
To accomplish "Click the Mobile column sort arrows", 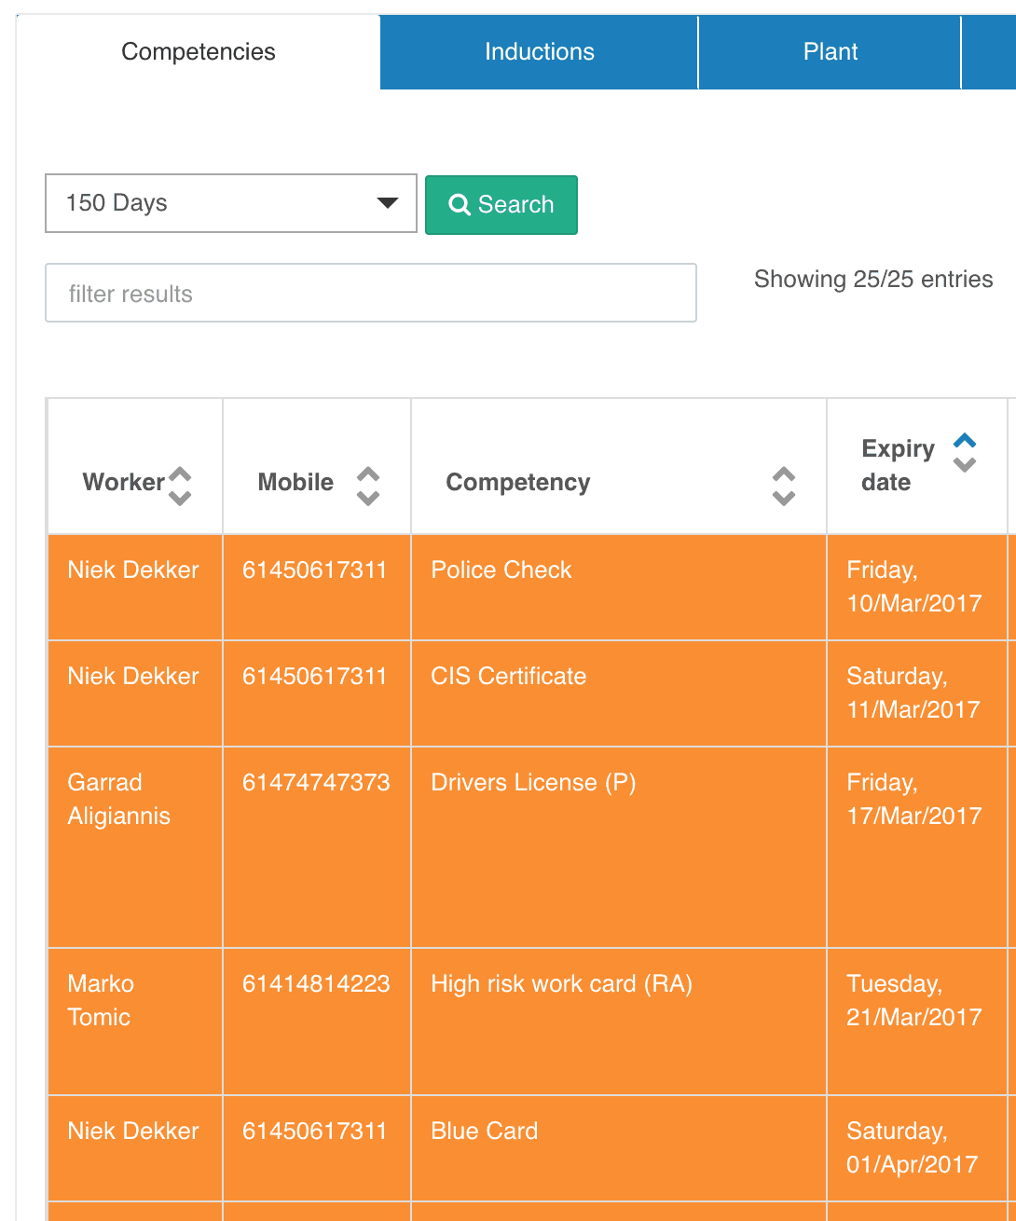I will [368, 486].
